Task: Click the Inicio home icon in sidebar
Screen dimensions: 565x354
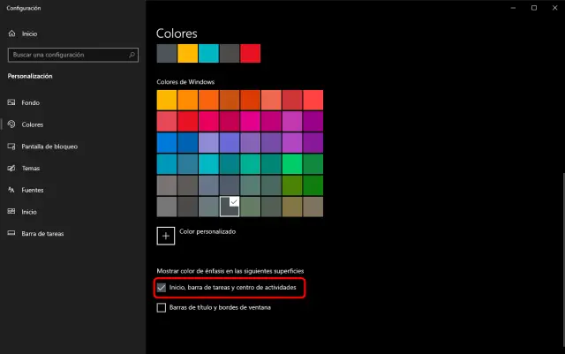Action: [x=11, y=34]
